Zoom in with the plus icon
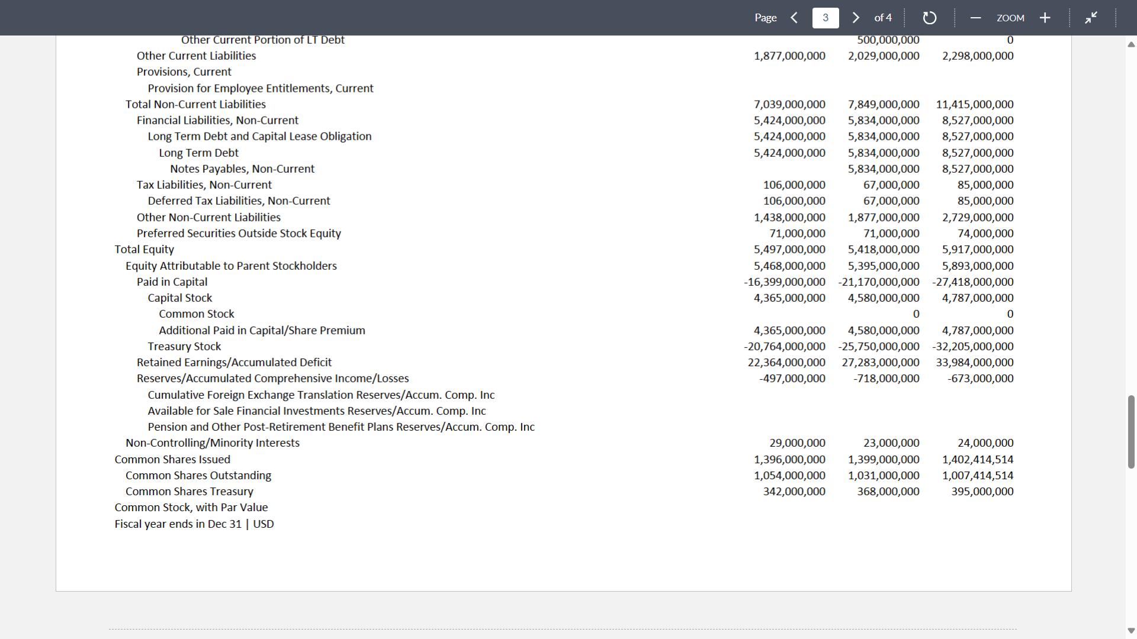Viewport: 1137px width, 639px height. [x=1045, y=18]
